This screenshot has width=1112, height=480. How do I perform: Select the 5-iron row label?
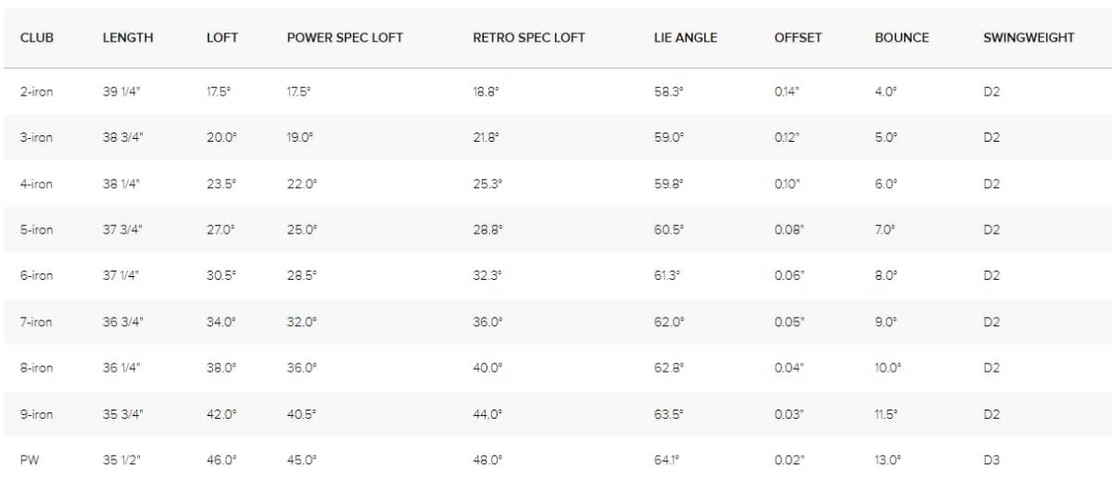36,230
